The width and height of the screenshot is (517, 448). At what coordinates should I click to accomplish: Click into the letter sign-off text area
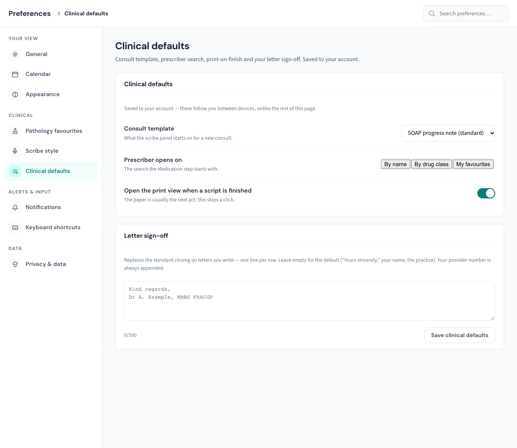(309, 301)
